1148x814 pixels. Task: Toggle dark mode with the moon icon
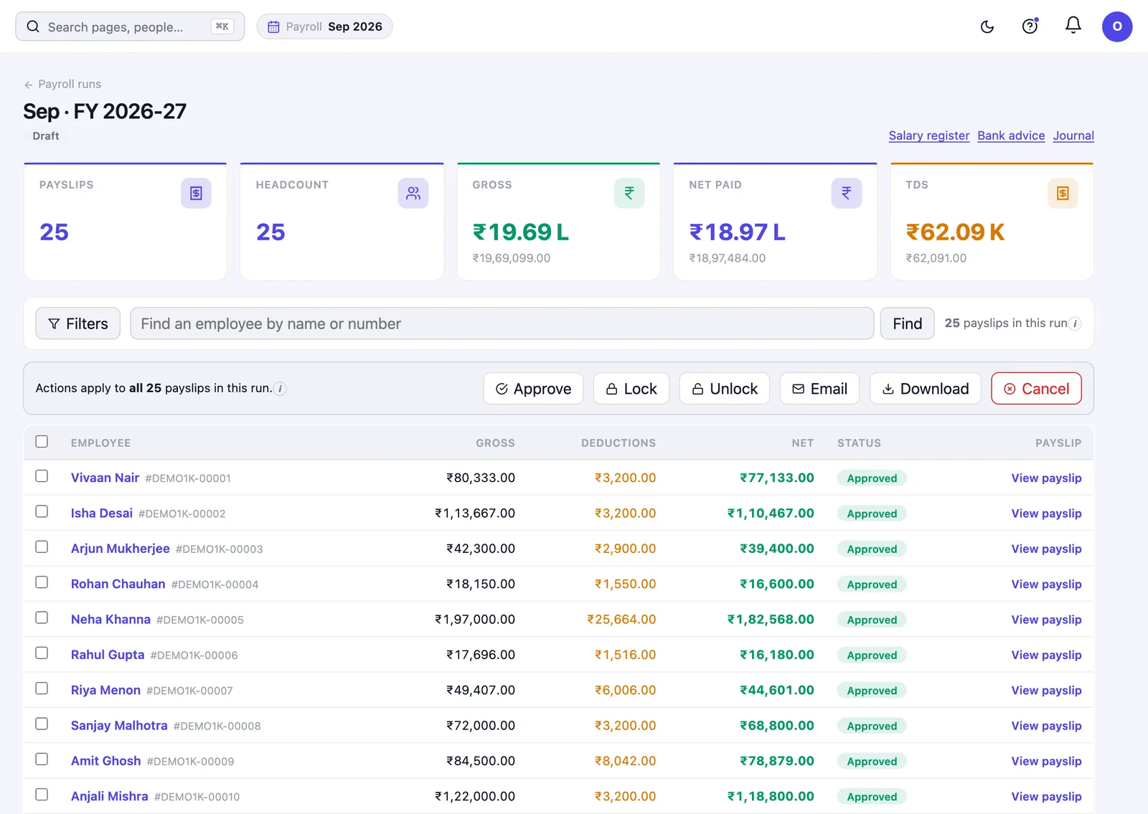click(x=987, y=27)
